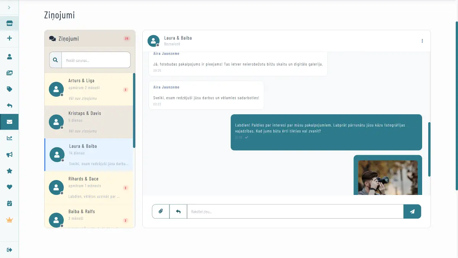Click the unread badge on Rihards & Dace

tap(126, 188)
